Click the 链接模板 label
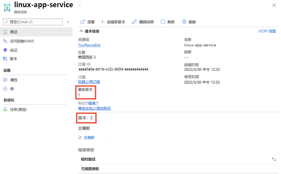The height and width of the screenshot is (174, 281). click(86, 150)
